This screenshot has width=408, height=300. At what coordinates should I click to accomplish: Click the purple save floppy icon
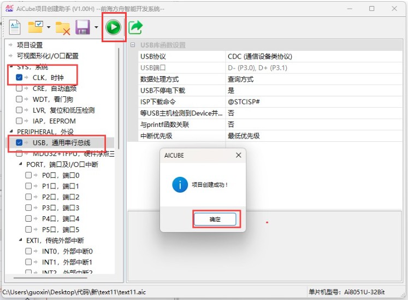(x=82, y=27)
